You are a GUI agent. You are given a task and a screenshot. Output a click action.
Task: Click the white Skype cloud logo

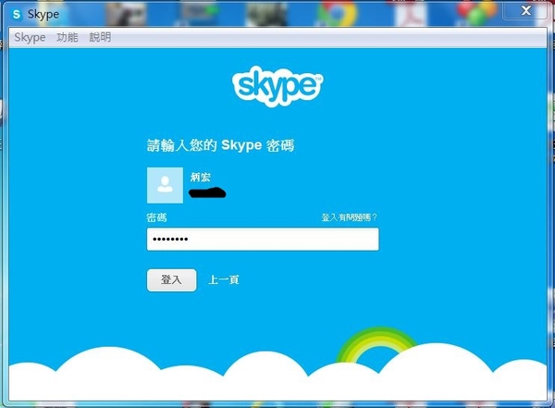click(277, 86)
